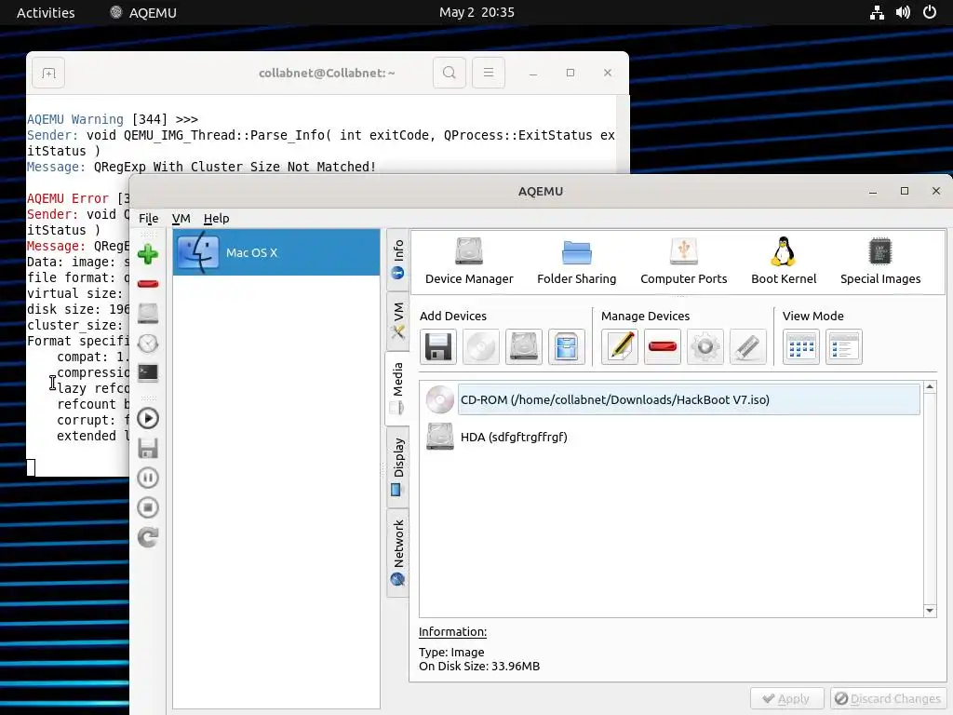Click Discard Changes
The width and height of the screenshot is (953, 715).
(888, 698)
